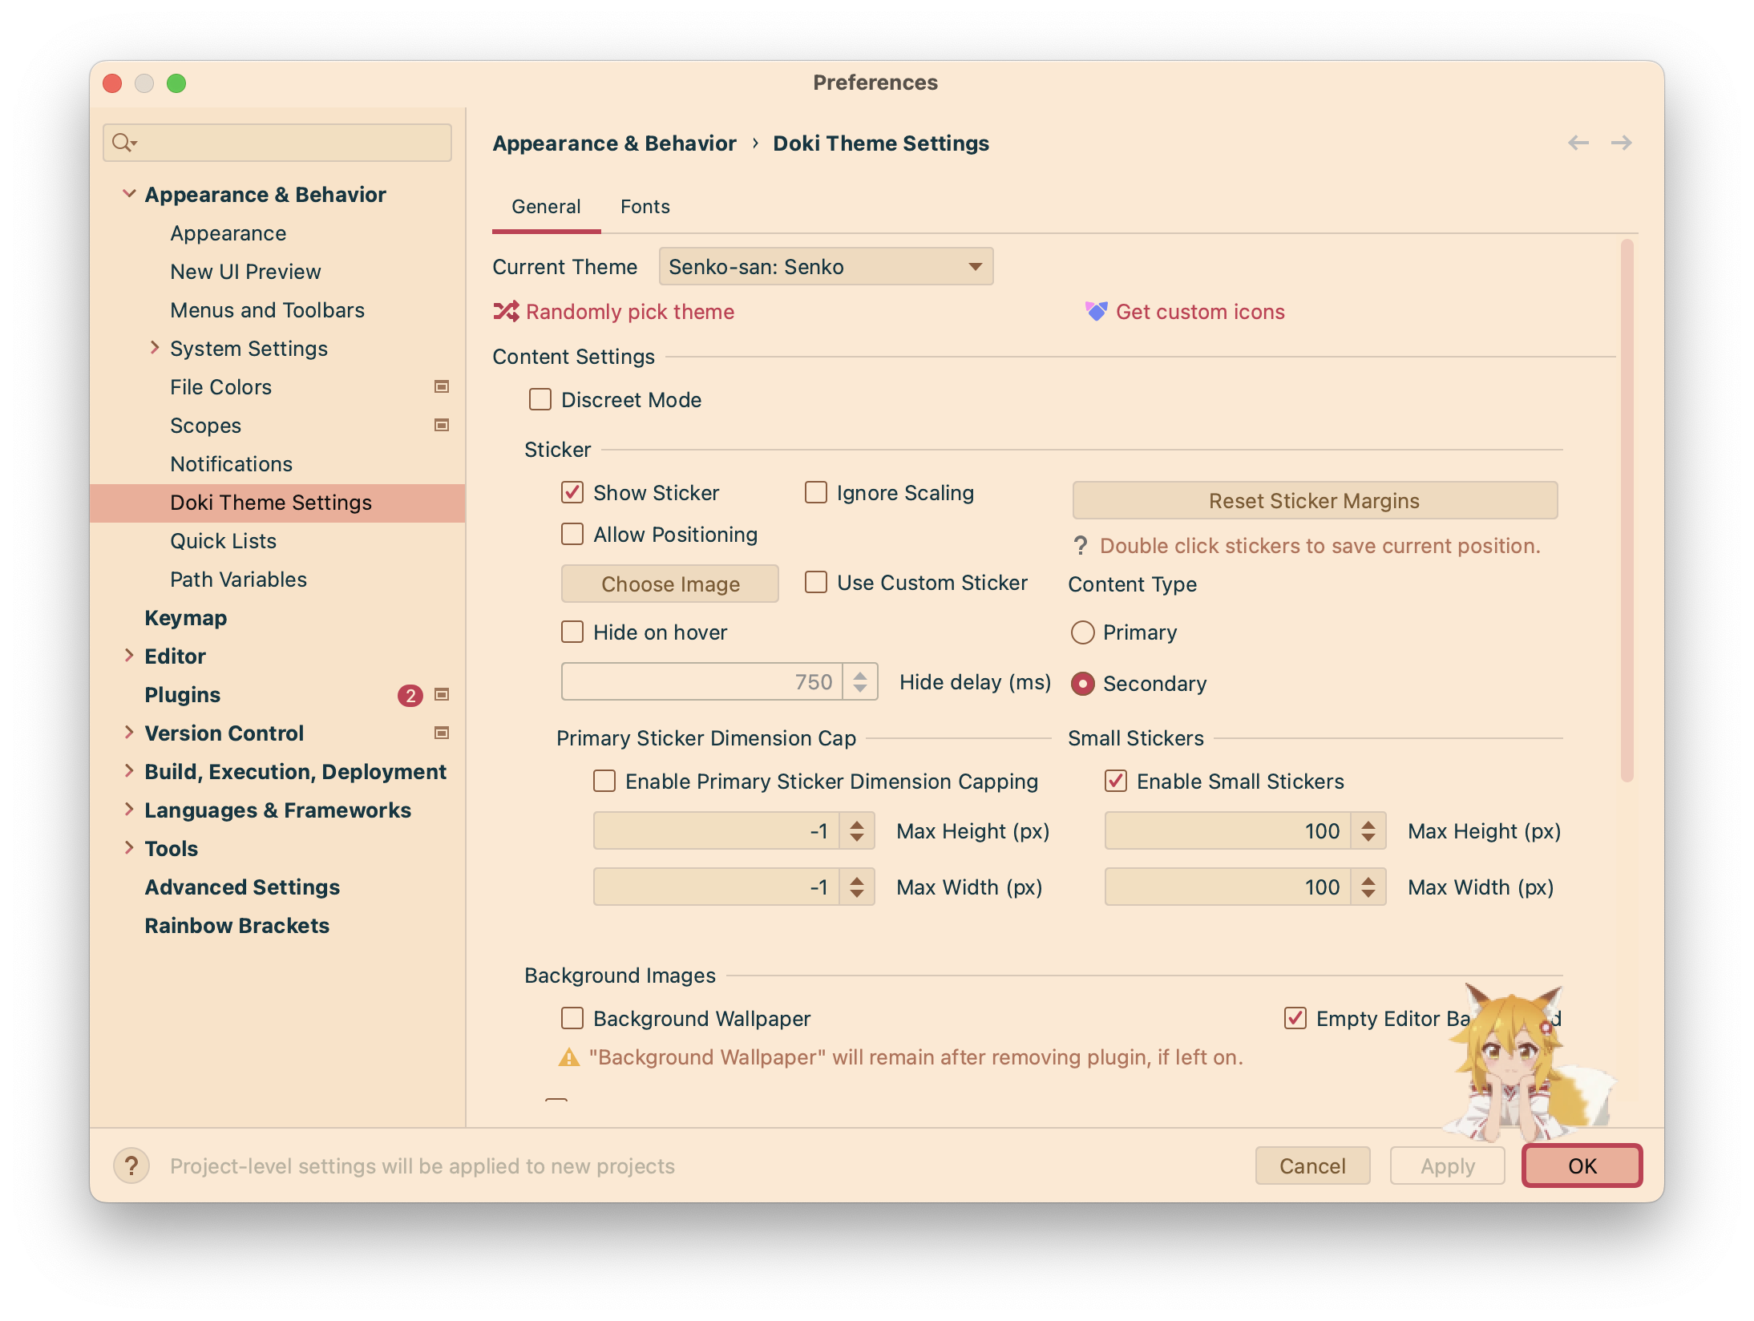Screen dimensions: 1754x1321
Task: Click the question mark near sticker position hint
Action: click(x=1080, y=546)
